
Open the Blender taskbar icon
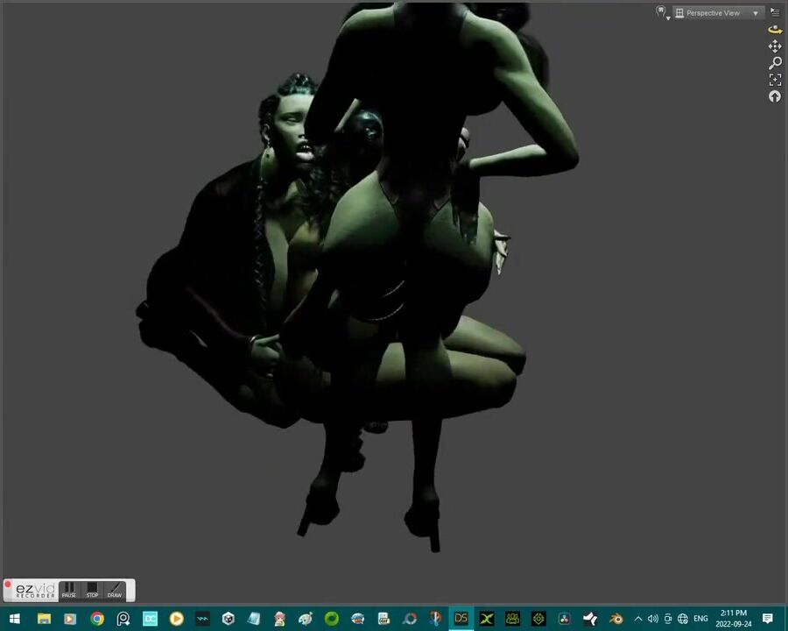pos(616,619)
